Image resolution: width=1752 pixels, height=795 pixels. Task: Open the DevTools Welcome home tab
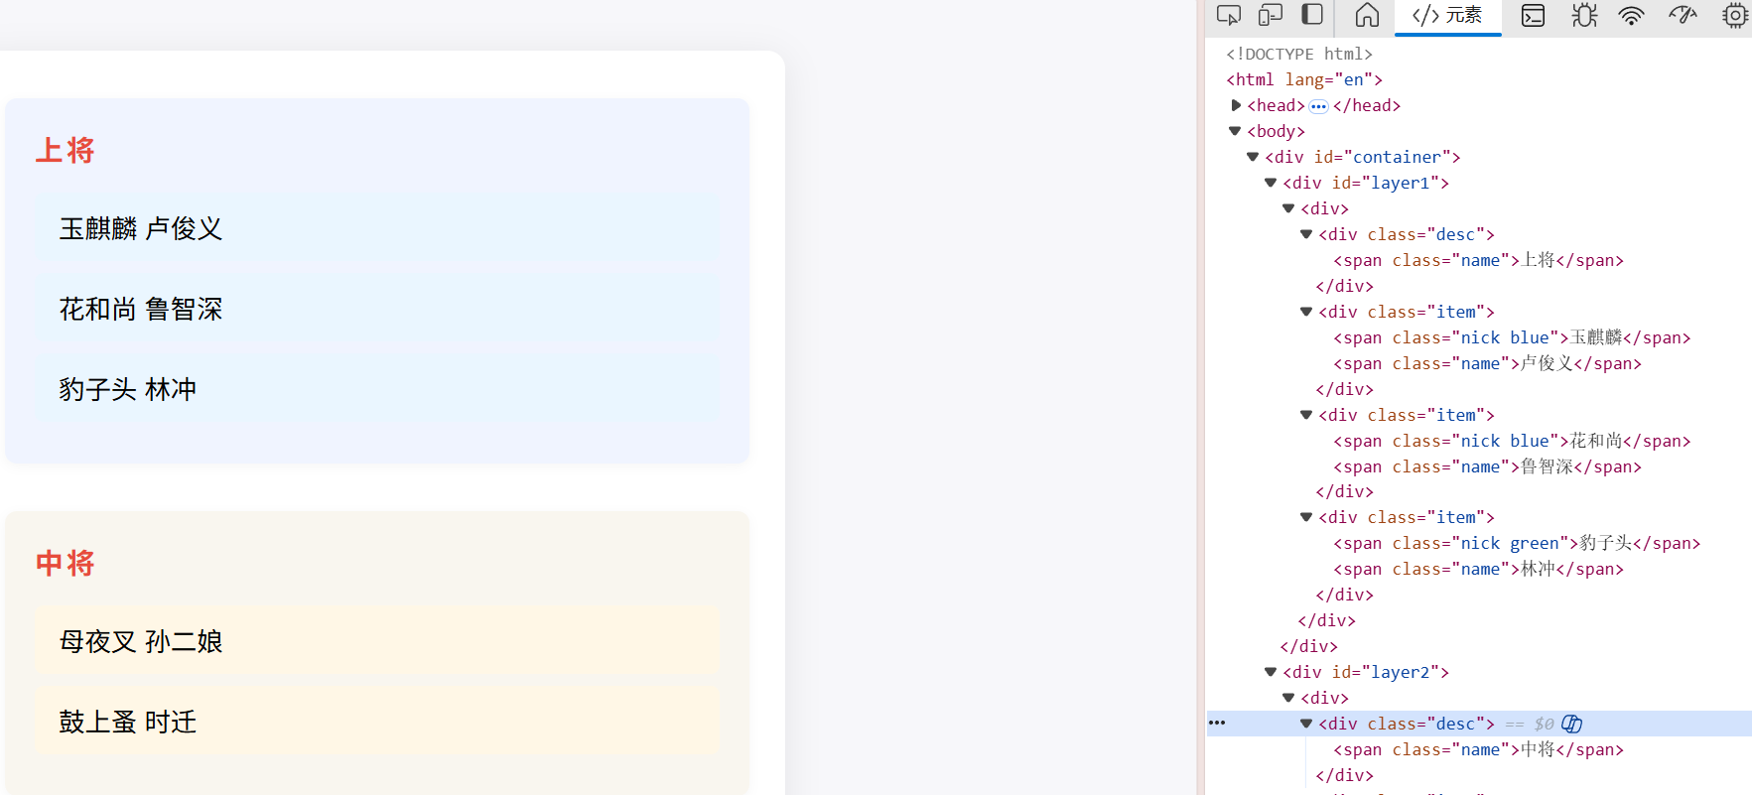pyautogui.click(x=1367, y=15)
